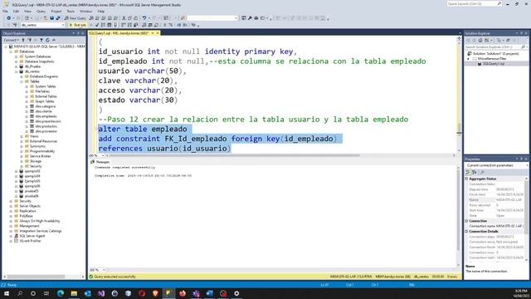
Task: Expand the db_Prueba database node
Action: [x=17, y=66]
